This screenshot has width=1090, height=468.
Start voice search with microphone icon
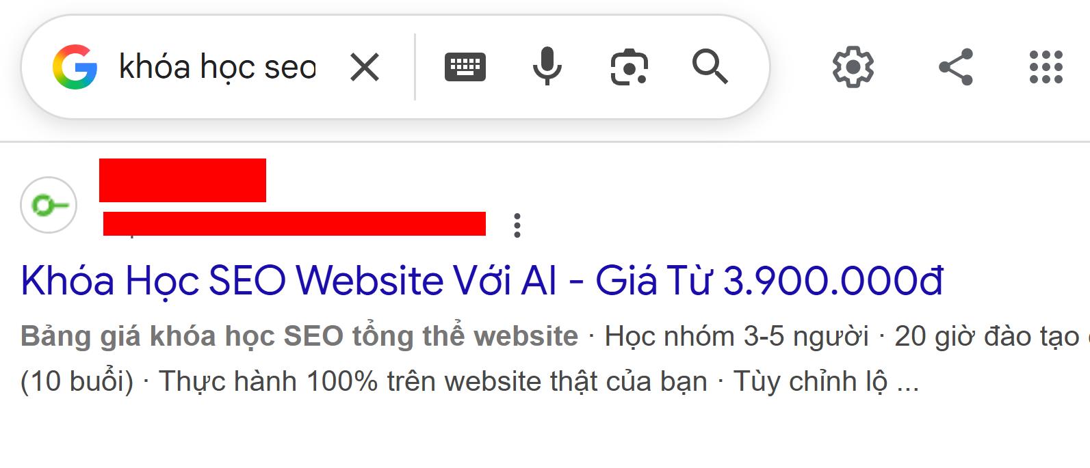point(547,66)
